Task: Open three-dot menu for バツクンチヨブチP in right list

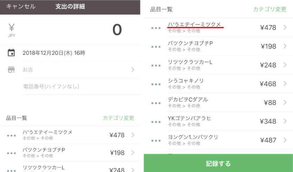Action: point(156,47)
